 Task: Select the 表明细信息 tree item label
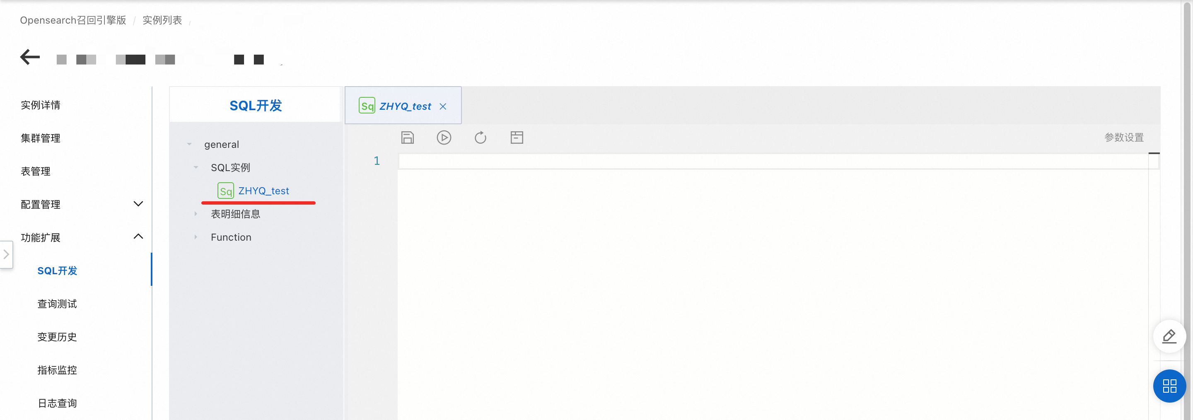coord(236,214)
